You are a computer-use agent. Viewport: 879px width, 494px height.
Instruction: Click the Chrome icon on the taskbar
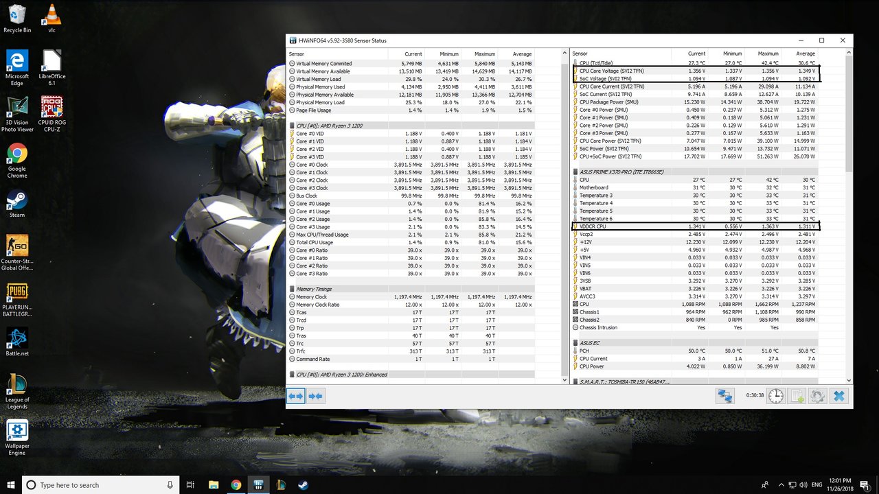pos(236,484)
